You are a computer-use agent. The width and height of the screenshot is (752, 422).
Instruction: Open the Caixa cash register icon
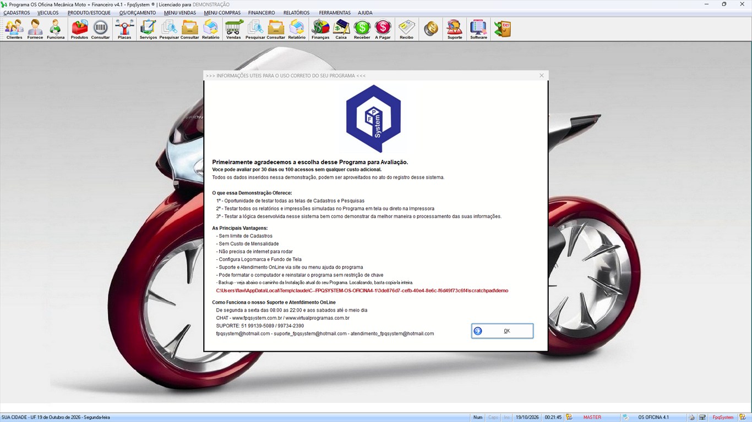point(341,29)
